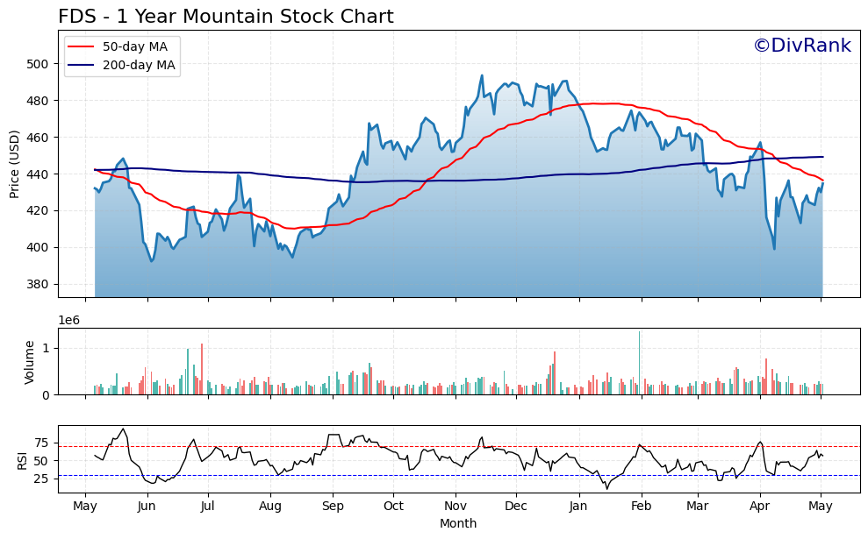The height and width of the screenshot is (539, 868).
Task: Click the '50-day MA' legend label
Action: click(x=135, y=46)
